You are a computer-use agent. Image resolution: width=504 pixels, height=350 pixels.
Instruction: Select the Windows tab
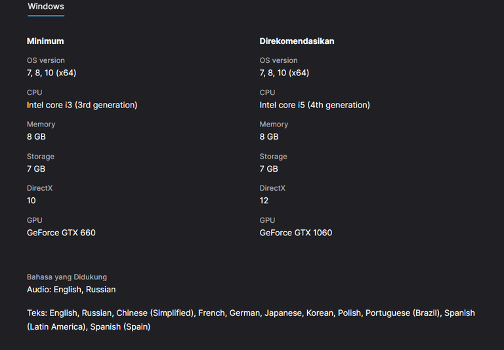(46, 7)
